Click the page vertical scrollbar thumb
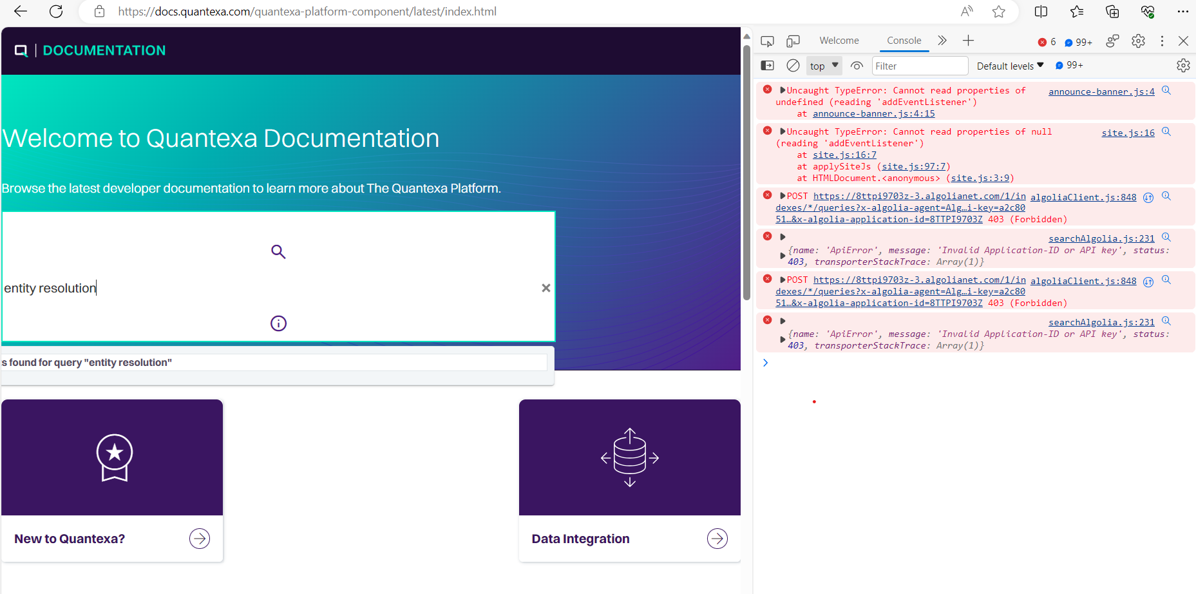Viewport: 1196px width, 594px height. click(746, 173)
